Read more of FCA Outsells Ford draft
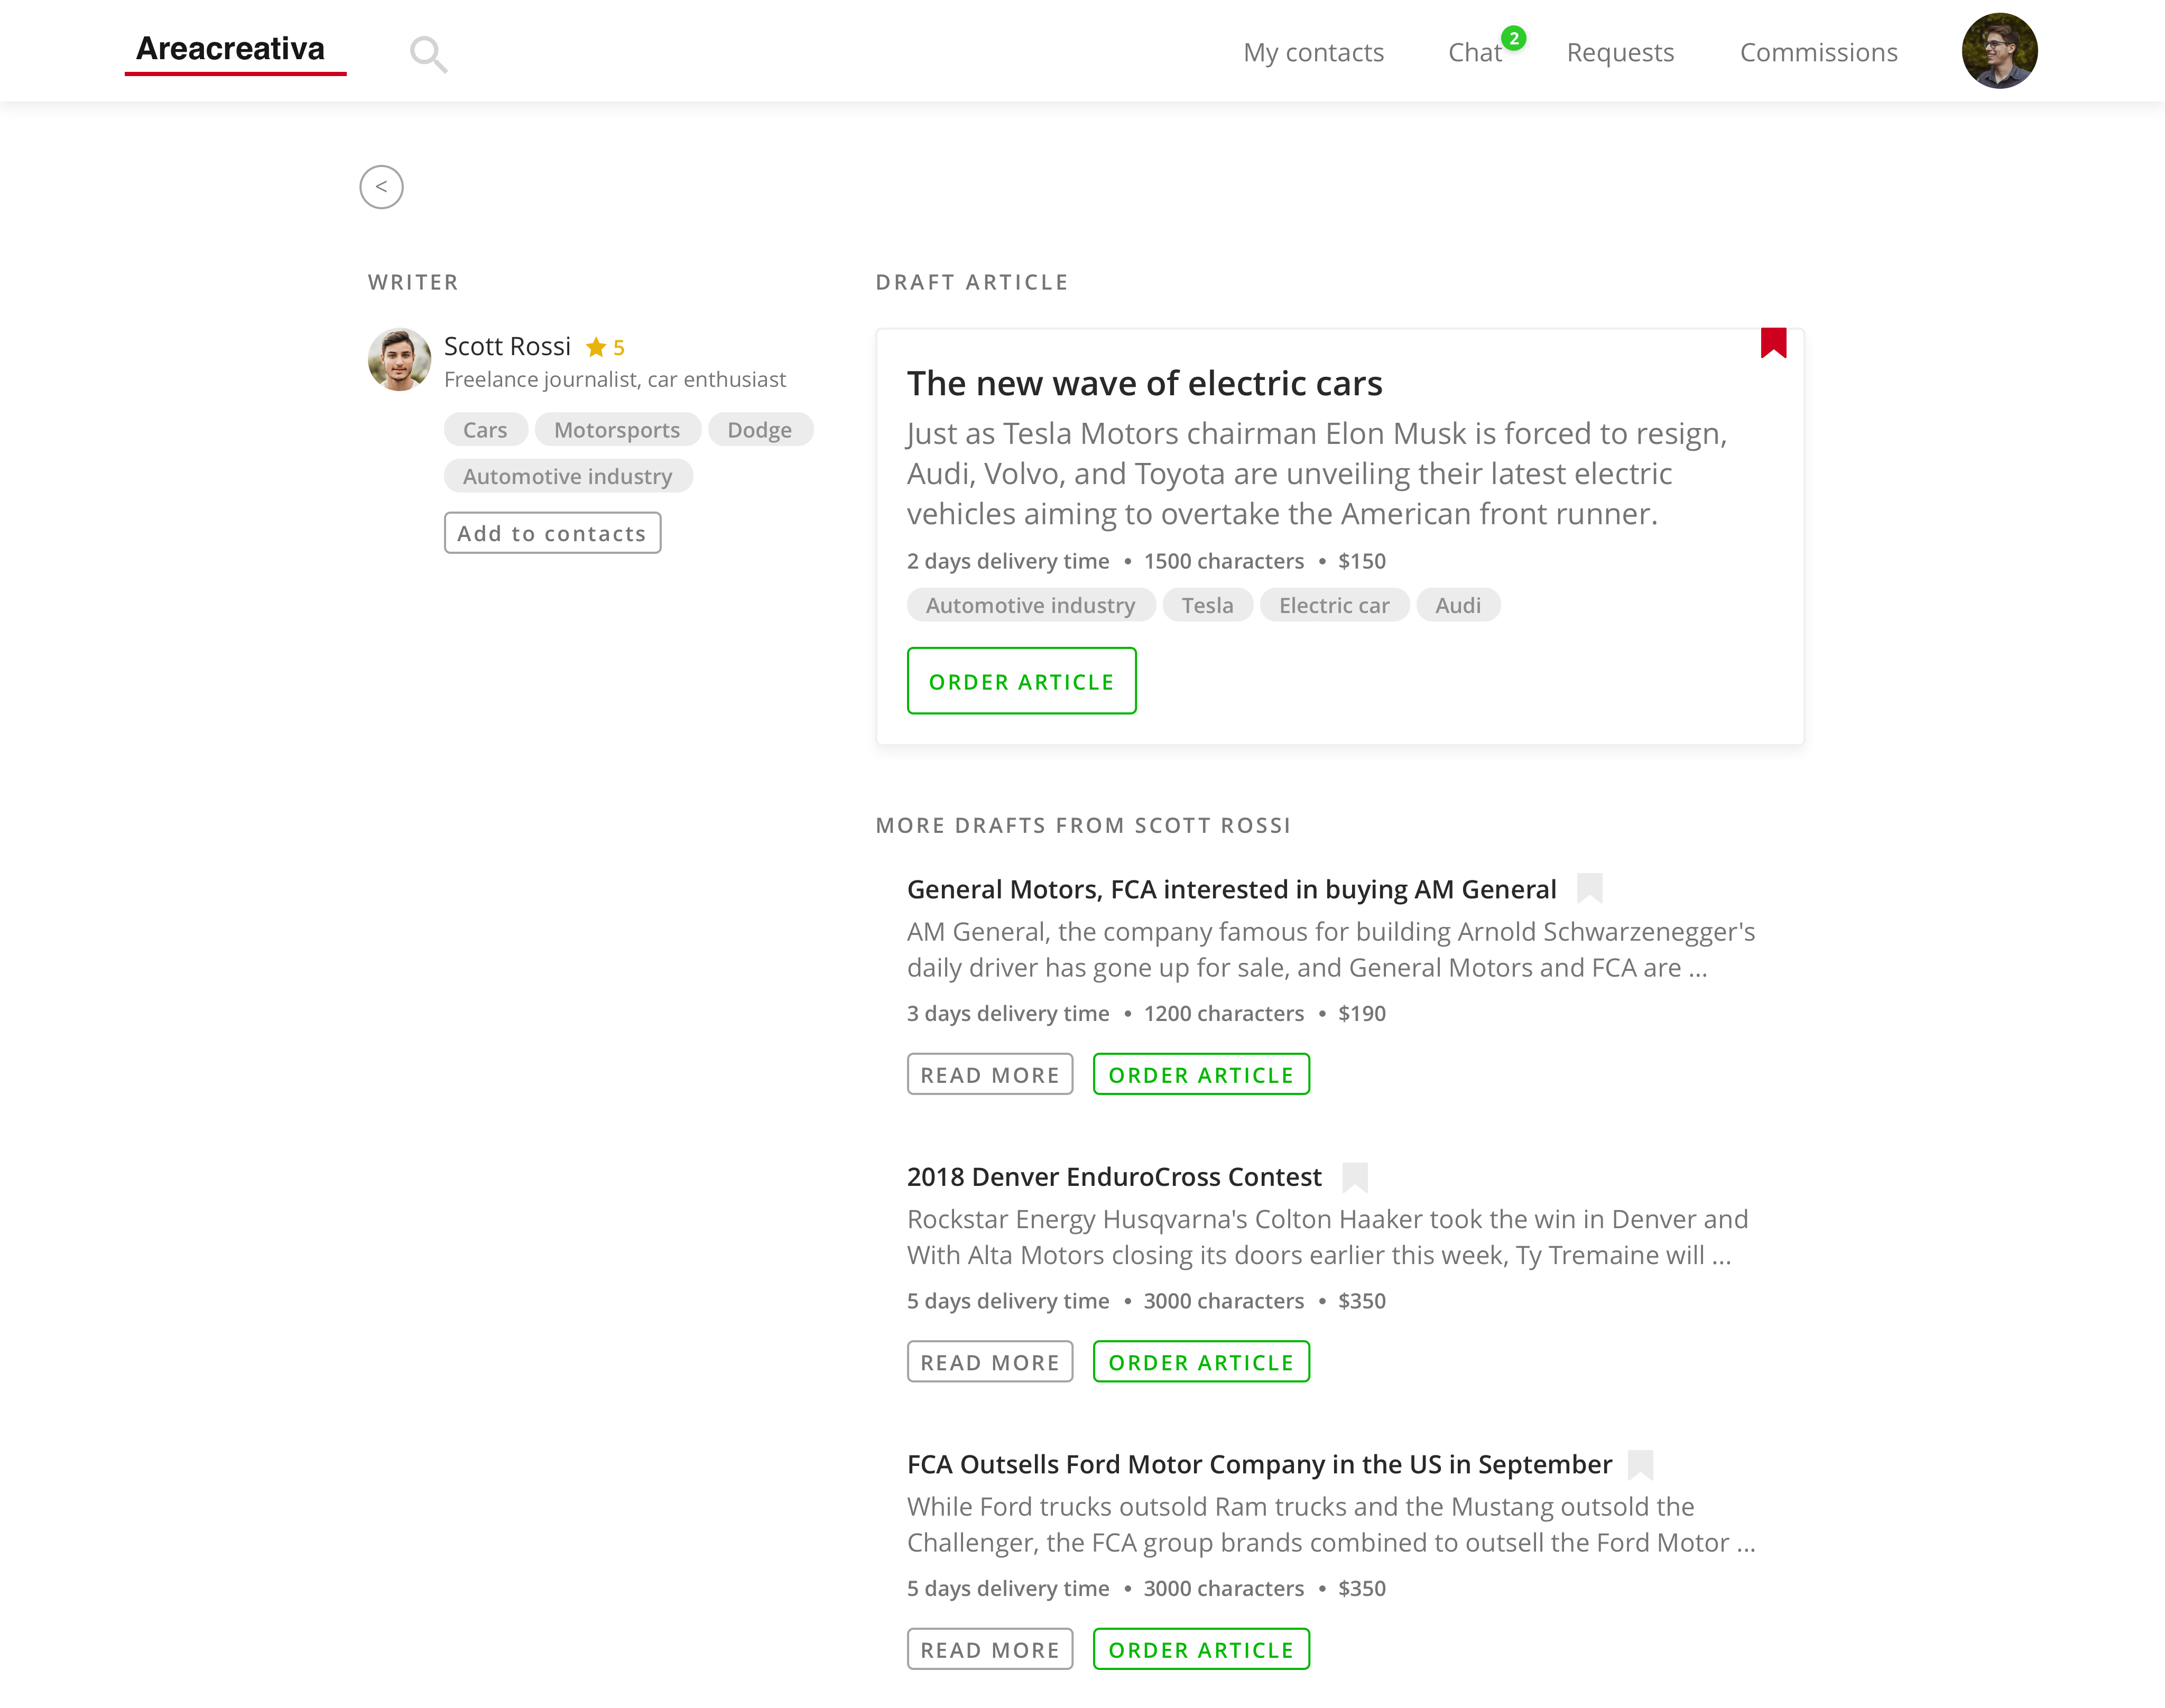2165x1708 pixels. [x=990, y=1649]
